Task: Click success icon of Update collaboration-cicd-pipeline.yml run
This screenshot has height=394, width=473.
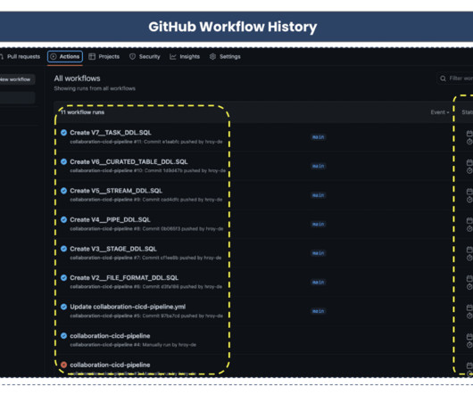Action: point(63,307)
